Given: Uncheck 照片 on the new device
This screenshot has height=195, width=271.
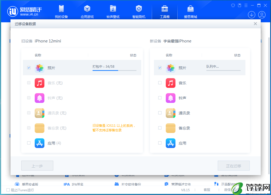Looking at the screenshot, I should tap(160, 68).
